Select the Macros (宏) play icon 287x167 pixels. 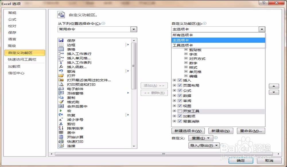(61, 111)
